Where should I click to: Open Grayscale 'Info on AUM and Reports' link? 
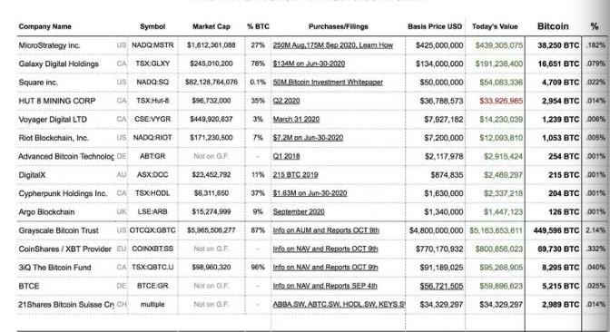point(326,230)
